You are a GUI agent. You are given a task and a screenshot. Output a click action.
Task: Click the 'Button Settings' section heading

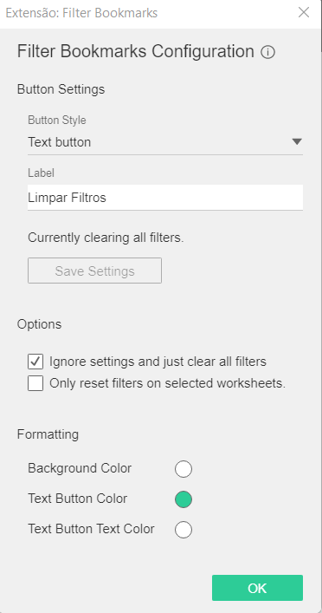(61, 89)
